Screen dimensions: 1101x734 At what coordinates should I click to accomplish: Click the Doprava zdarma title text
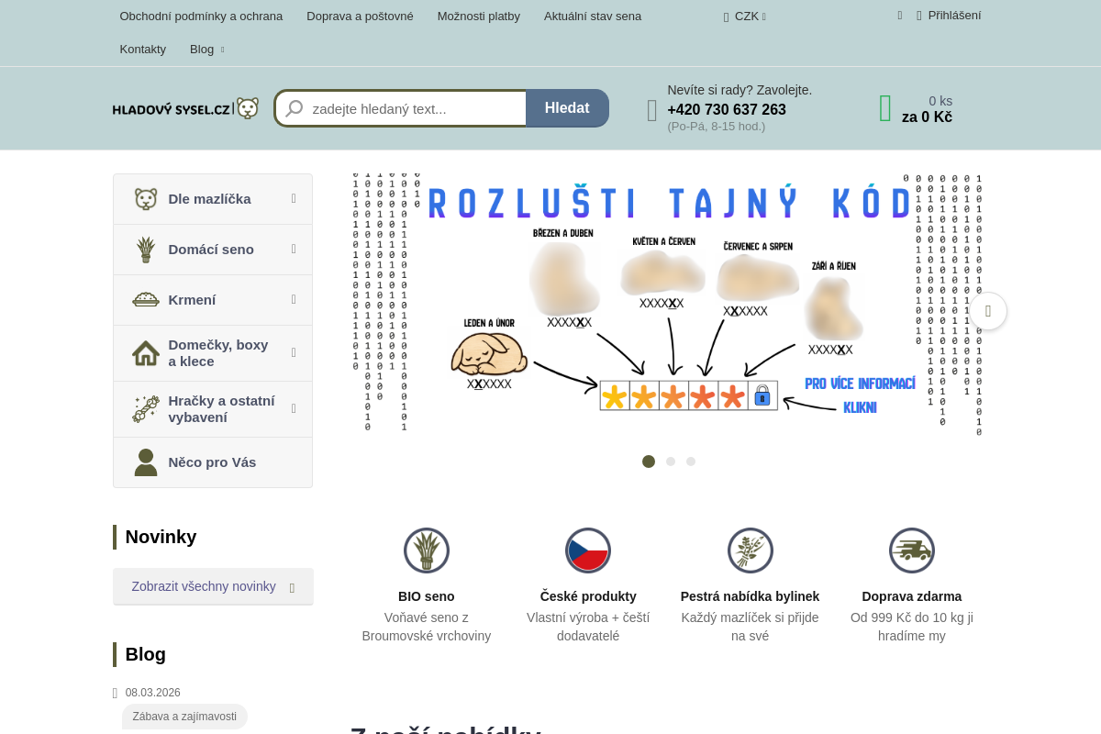pos(912,596)
